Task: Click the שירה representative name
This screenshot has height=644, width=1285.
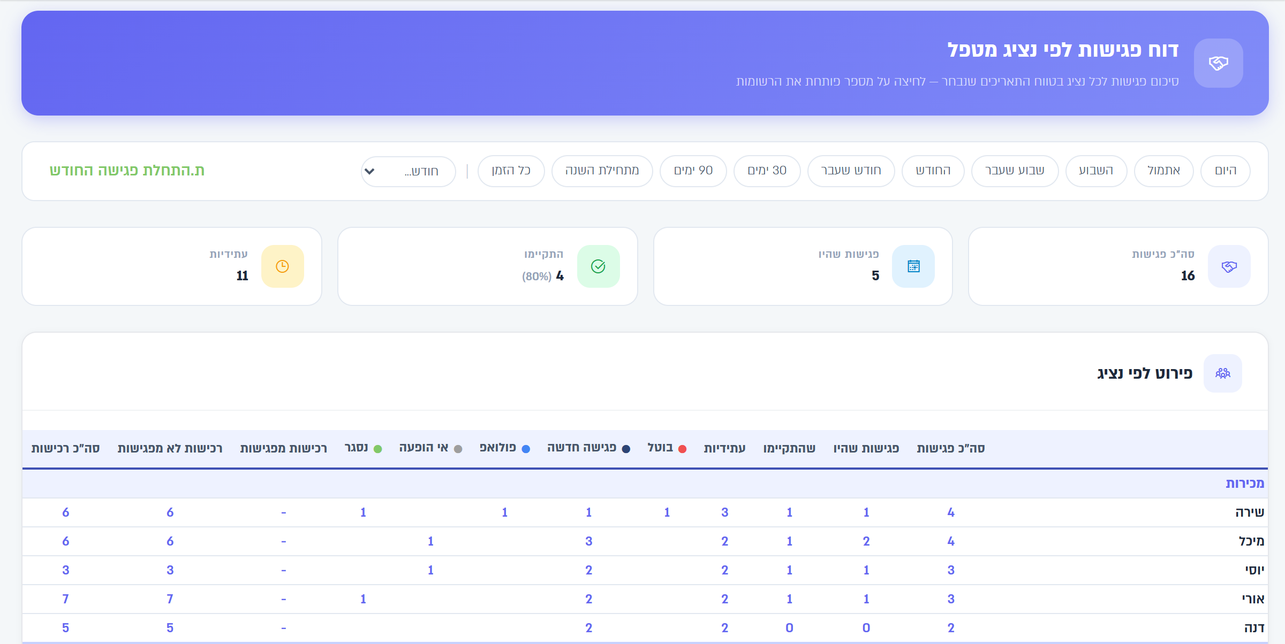Action: [x=1250, y=512]
